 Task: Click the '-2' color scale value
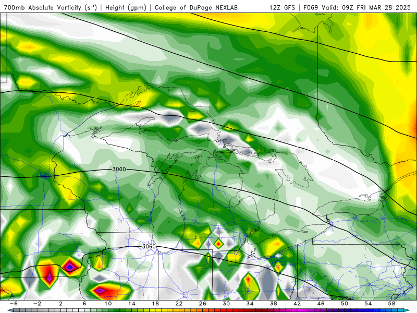(x=37, y=304)
